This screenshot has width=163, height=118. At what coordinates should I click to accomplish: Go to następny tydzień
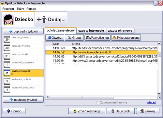coord(23,99)
